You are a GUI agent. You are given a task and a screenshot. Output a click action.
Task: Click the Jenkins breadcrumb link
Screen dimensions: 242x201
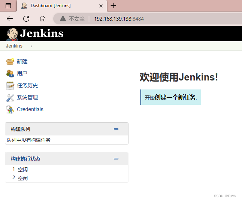click(14, 46)
